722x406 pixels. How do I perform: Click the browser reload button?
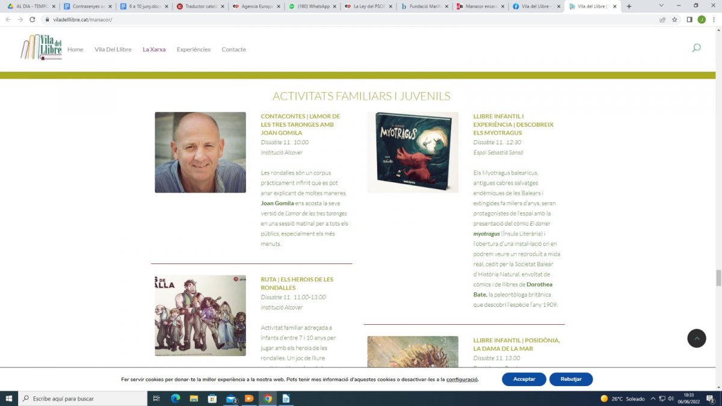[33, 19]
